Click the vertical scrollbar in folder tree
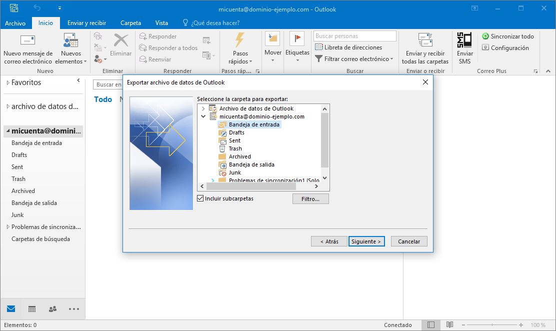556x331 pixels. (324, 140)
